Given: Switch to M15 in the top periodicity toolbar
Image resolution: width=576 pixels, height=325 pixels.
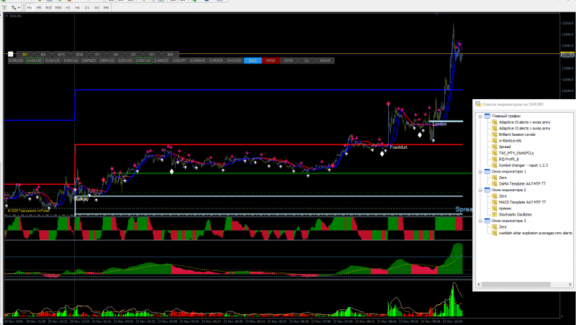Looking at the screenshot, I should [x=48, y=7].
